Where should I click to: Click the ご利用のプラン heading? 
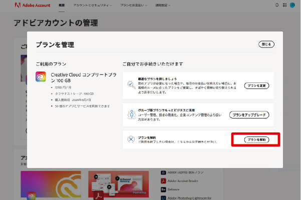click(x=51, y=64)
